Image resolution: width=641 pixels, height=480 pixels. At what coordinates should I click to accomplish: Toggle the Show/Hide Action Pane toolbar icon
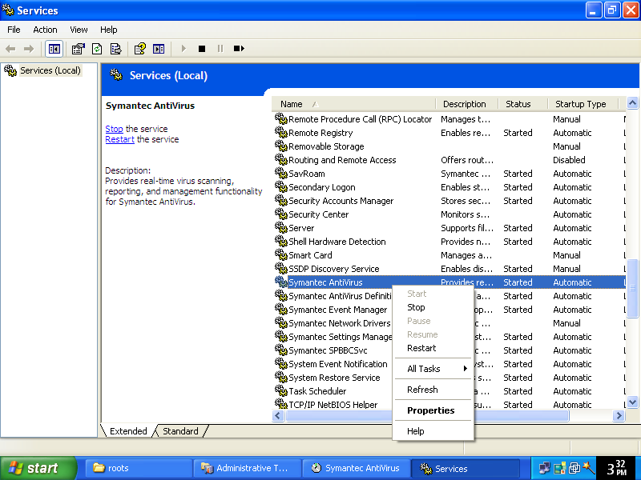pos(159,49)
